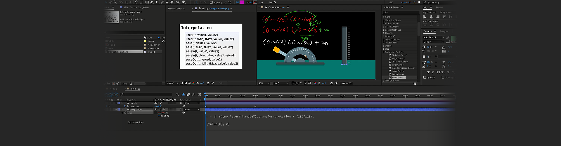
Task: Collapse Expression Controls effects category
Action: click(384, 52)
